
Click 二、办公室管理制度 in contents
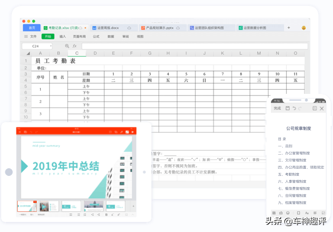294,153
